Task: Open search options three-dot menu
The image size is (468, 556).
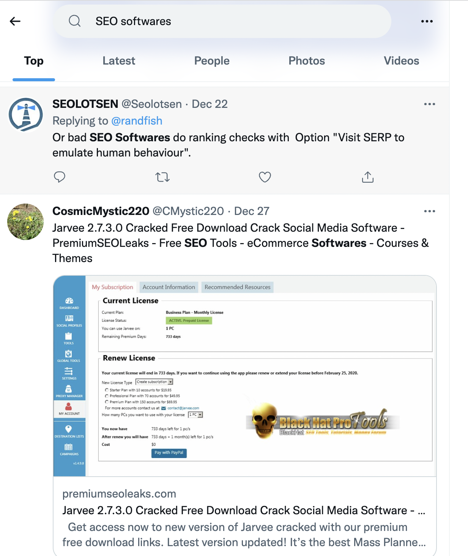Action: click(427, 21)
